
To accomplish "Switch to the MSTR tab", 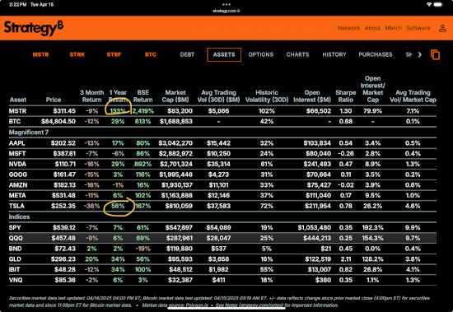I will pyautogui.click(x=40, y=54).
